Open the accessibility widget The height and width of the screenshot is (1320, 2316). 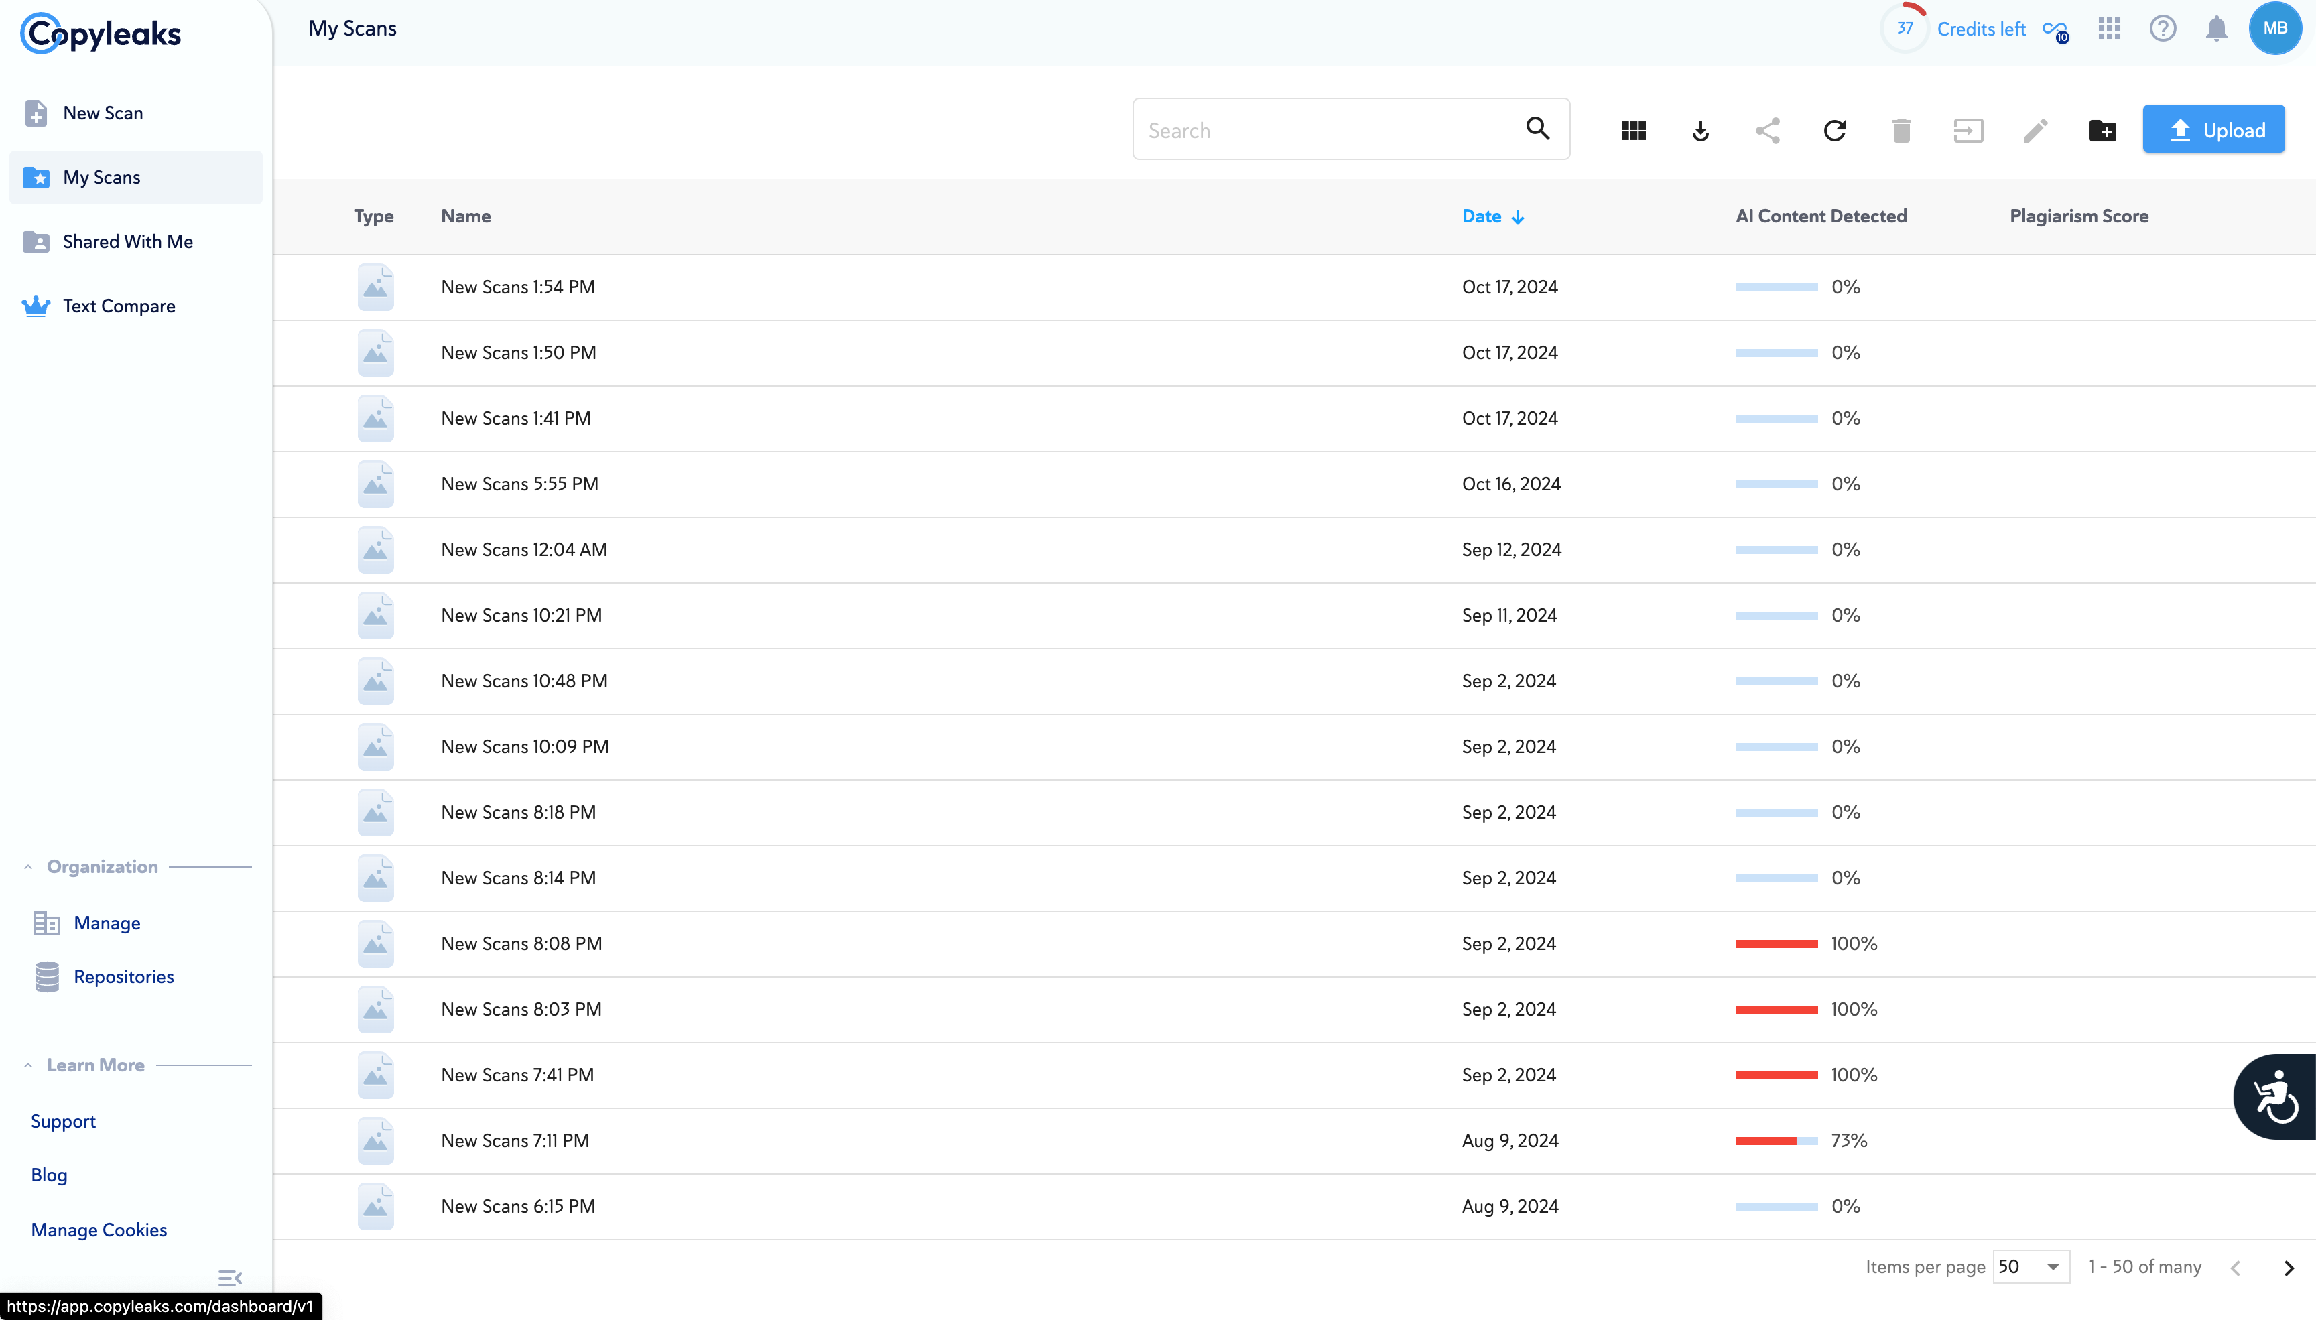click(x=2275, y=1097)
